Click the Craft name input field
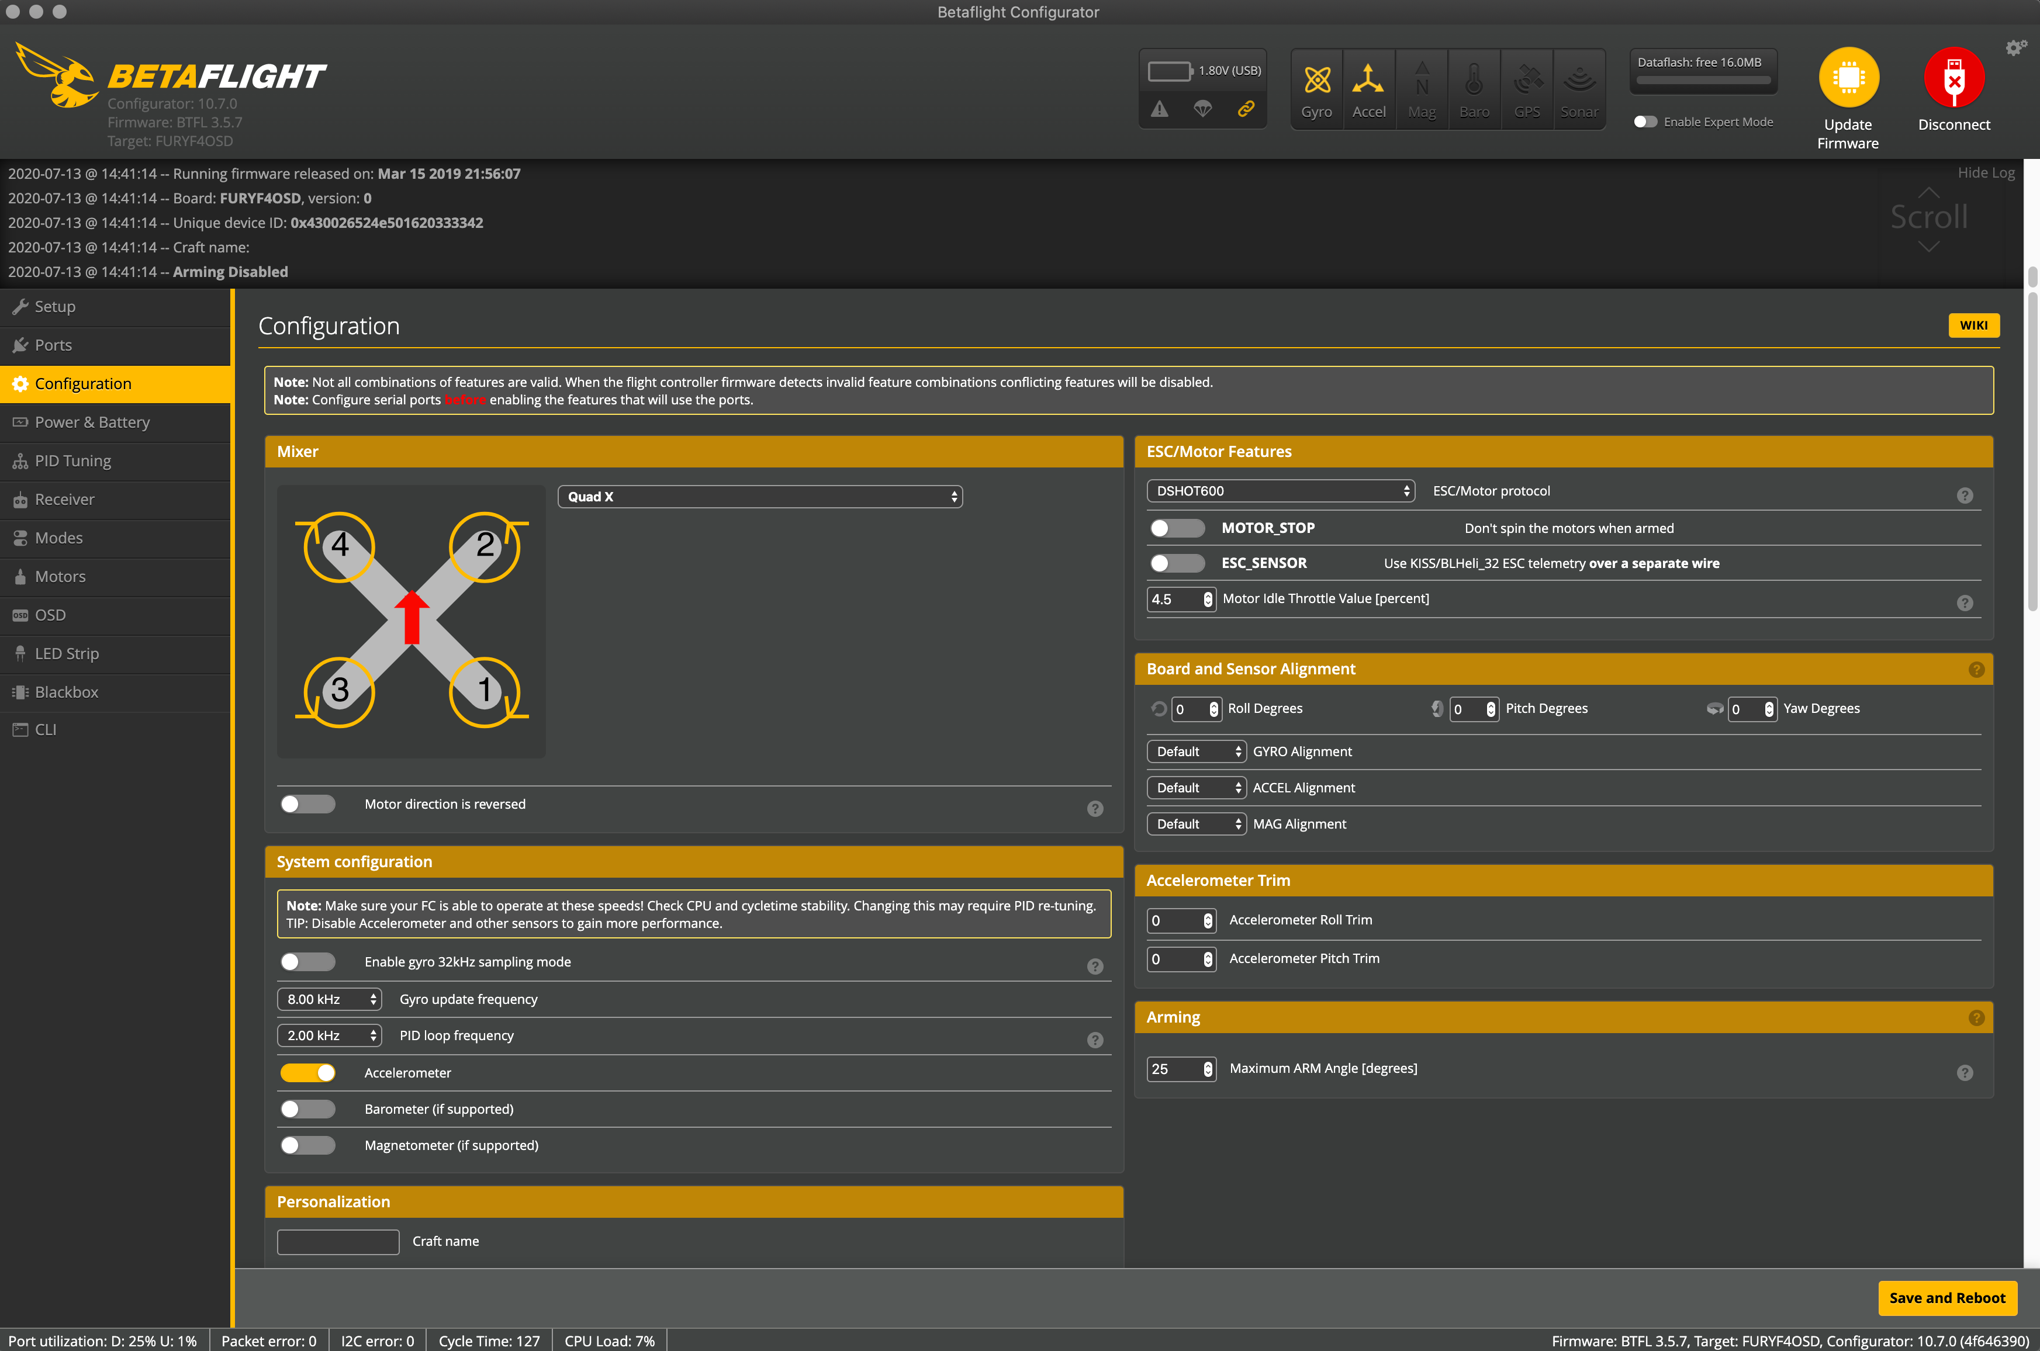2040x1351 pixels. pos(338,1242)
